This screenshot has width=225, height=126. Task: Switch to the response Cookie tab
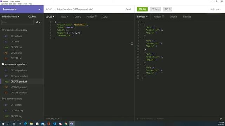pyautogui.click(x=173, y=16)
